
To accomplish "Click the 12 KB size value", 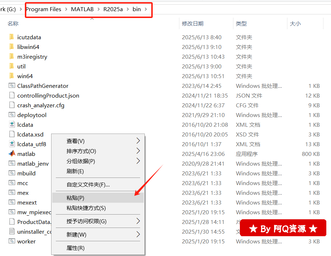I will click(x=312, y=96).
